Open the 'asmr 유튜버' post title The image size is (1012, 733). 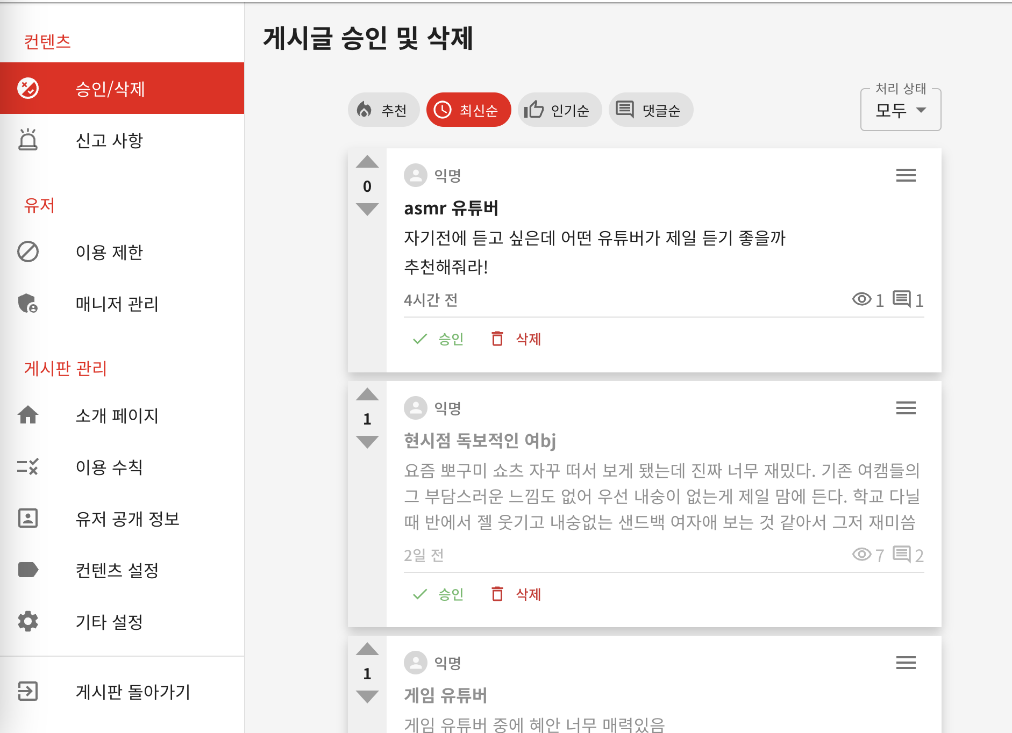tap(451, 208)
